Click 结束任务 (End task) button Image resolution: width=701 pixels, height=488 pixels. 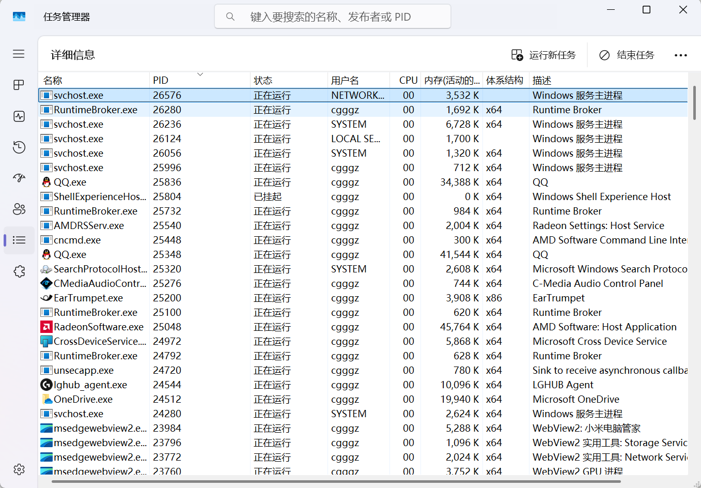627,55
